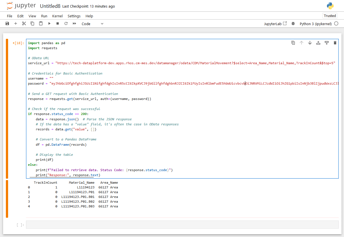
Task: Copy the selected cell from the toolbar
Action: click(x=32, y=24)
